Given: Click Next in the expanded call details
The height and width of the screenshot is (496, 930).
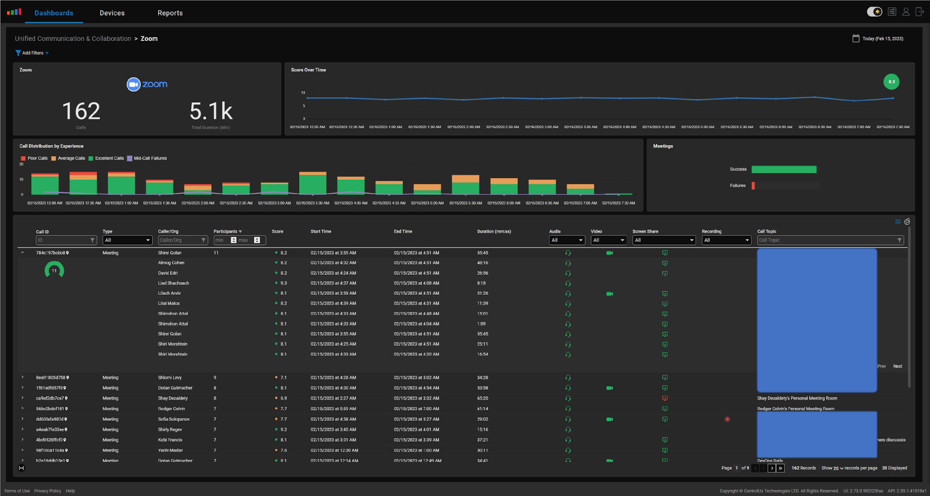Looking at the screenshot, I should tap(897, 366).
